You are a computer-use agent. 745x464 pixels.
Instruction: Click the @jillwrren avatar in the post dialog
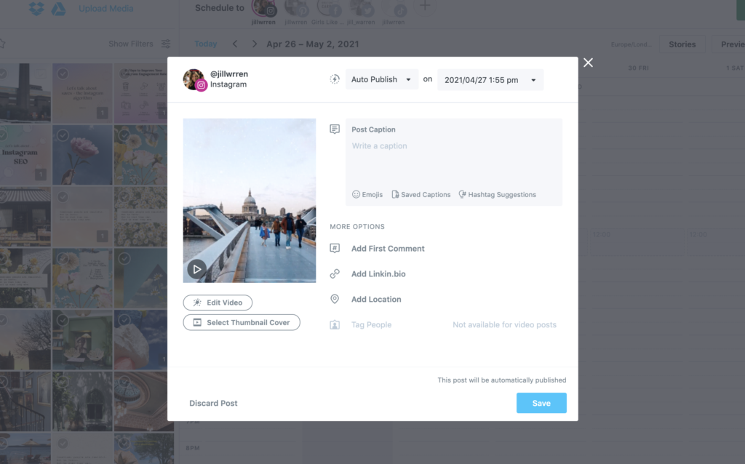tap(194, 79)
